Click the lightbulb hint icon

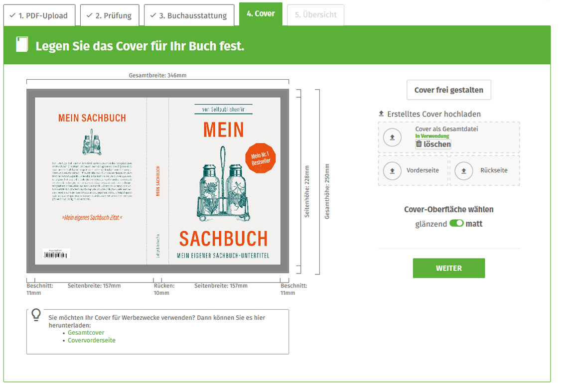coord(36,314)
